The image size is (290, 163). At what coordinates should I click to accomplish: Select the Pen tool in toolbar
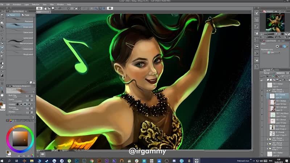(2, 43)
